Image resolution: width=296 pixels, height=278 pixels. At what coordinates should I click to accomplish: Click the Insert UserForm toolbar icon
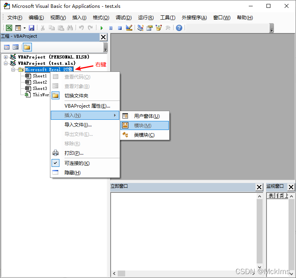pyautogui.click(x=18, y=28)
